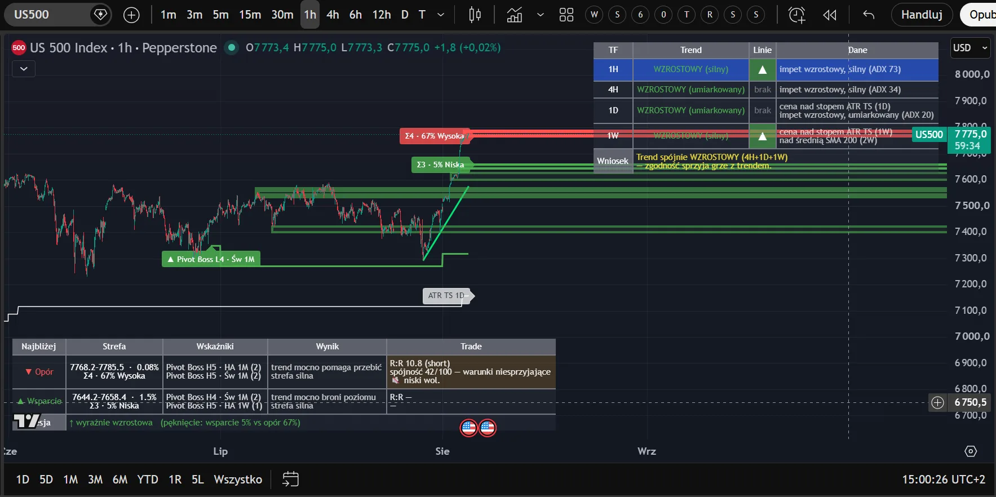Viewport: 996px width, 497px height.
Task: Click the US500 7775,0 price label
Action: click(950, 140)
